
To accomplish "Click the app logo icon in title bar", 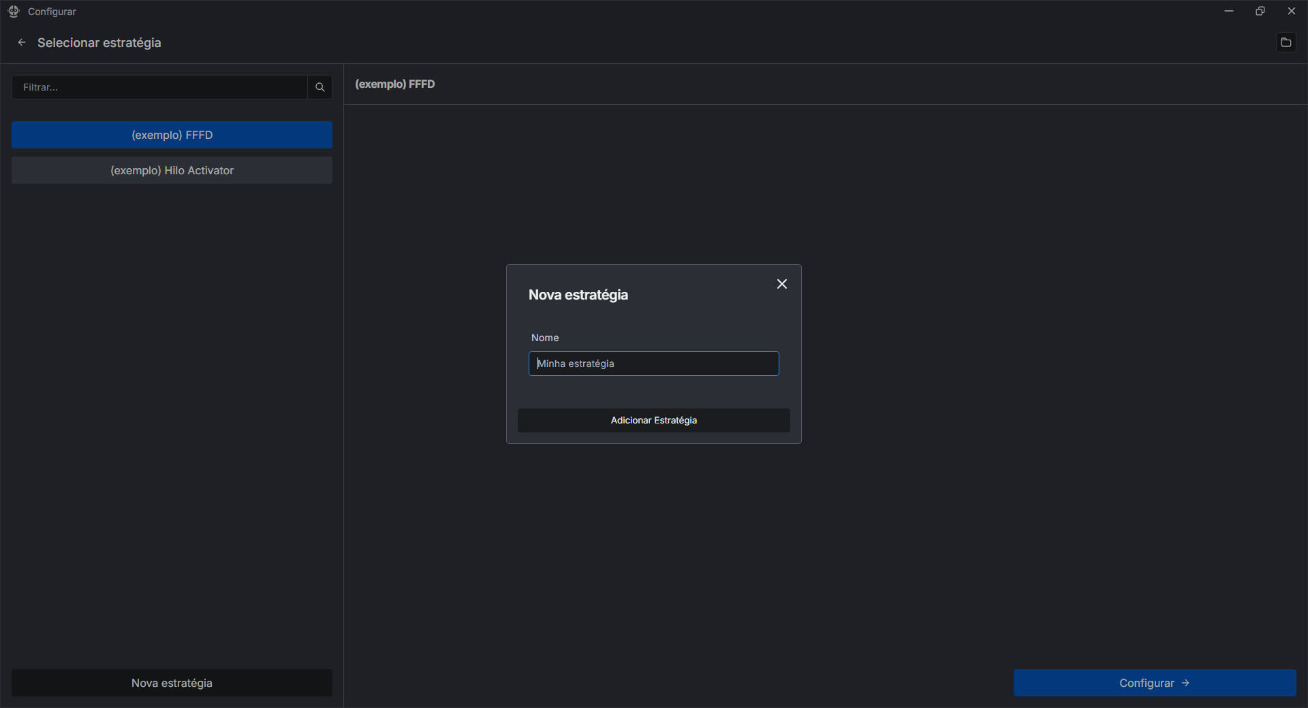I will (14, 12).
